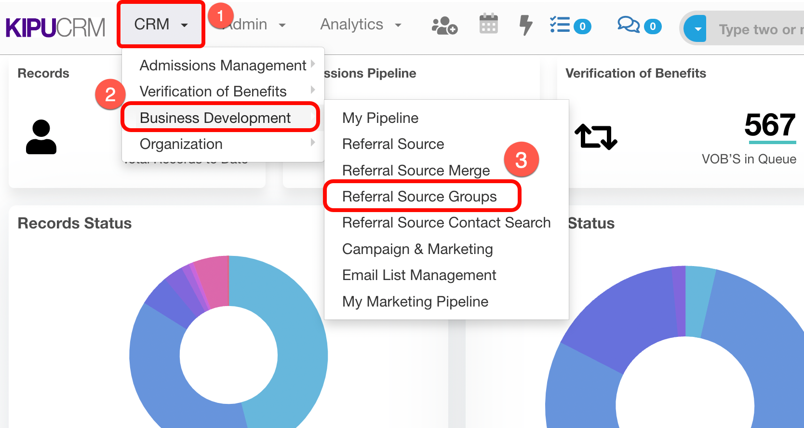Open Referral Source Contact Search

click(x=446, y=223)
